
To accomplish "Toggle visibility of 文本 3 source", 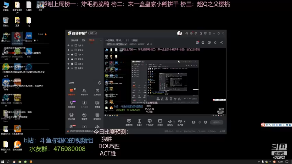I will [x=68, y=59].
